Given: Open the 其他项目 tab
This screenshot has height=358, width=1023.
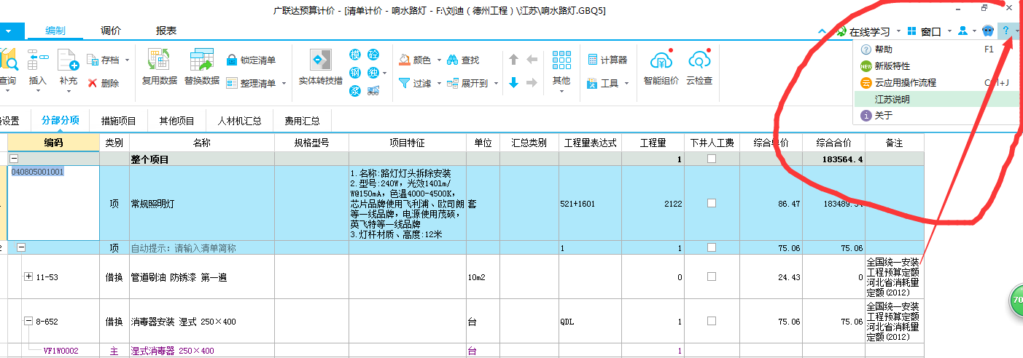Looking at the screenshot, I should [x=177, y=121].
